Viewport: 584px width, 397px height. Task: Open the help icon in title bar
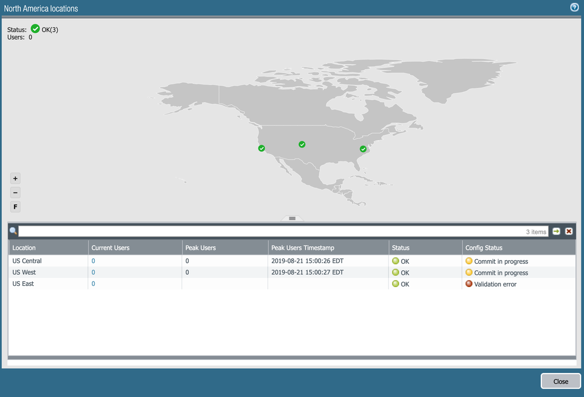[x=574, y=8]
